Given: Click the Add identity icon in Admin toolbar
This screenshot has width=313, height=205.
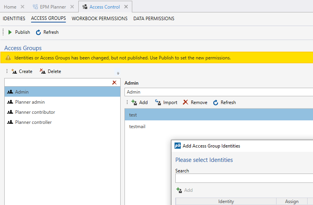Looking at the screenshot, I should tap(134, 102).
